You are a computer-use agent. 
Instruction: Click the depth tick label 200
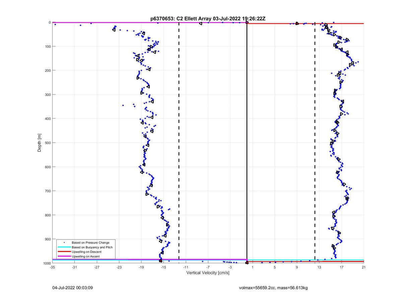pyautogui.click(x=48, y=70)
